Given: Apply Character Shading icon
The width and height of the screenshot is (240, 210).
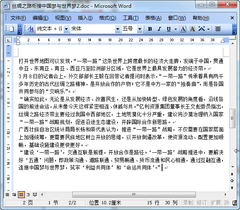Looking at the screenshot, I should (x=192, y=29).
